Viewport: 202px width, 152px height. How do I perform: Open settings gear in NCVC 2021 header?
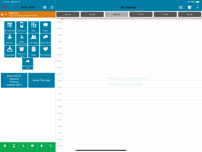point(45,7)
